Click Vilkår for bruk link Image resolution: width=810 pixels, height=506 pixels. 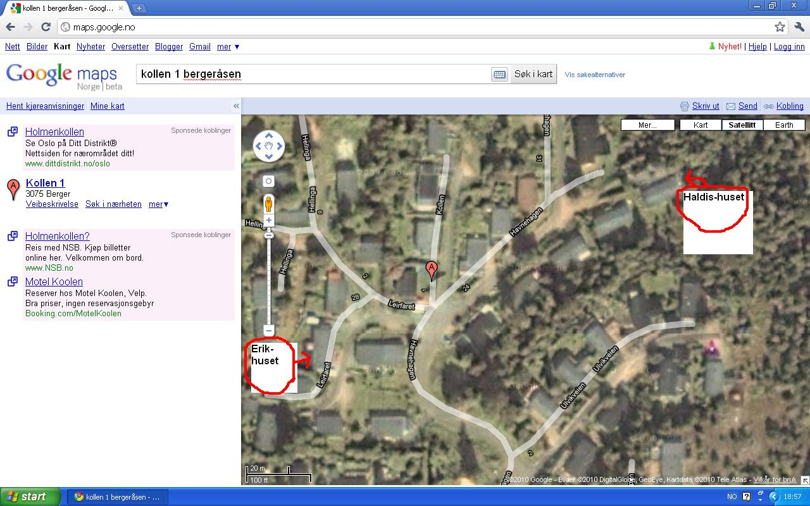point(775,479)
